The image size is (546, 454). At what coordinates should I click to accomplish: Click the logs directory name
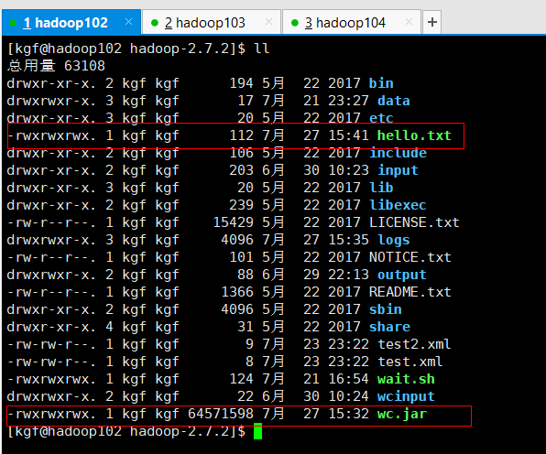(394, 240)
